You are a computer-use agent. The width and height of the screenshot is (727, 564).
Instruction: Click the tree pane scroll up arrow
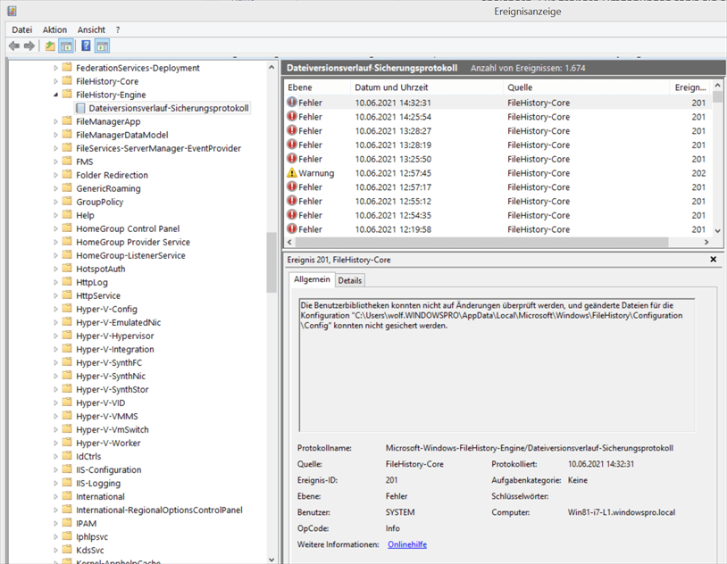272,67
